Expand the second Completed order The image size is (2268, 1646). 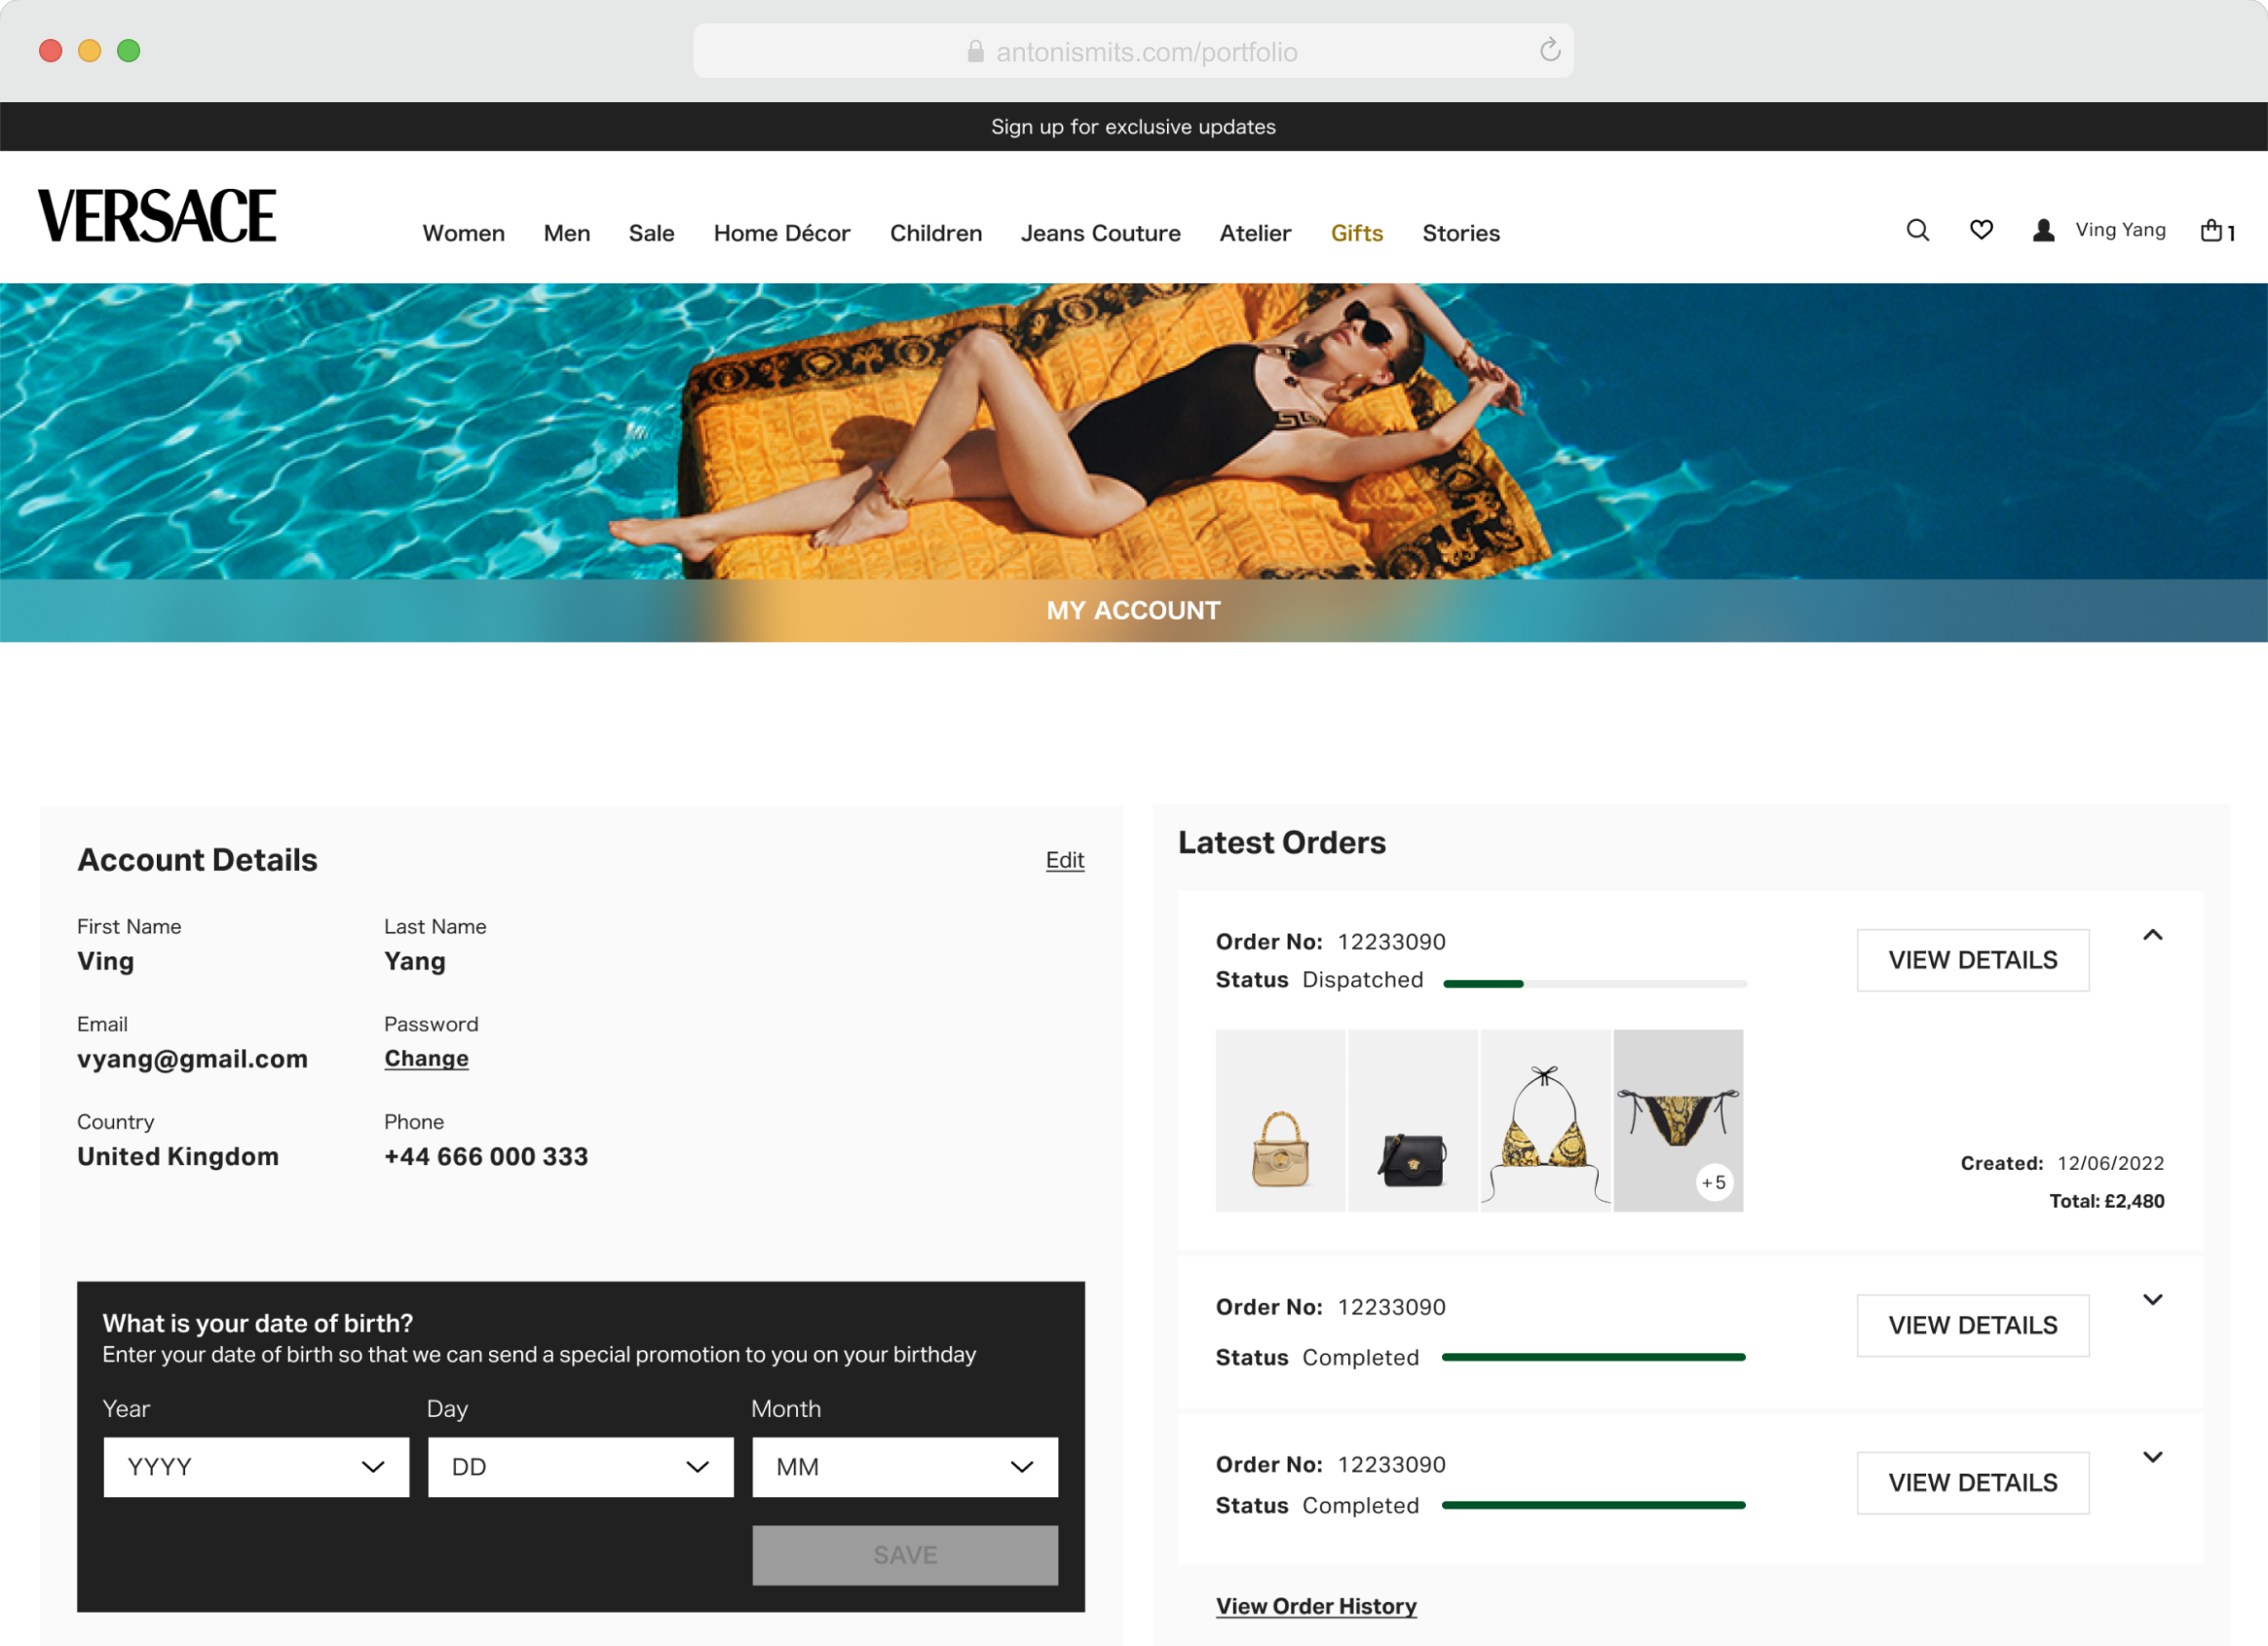(x=2155, y=1299)
